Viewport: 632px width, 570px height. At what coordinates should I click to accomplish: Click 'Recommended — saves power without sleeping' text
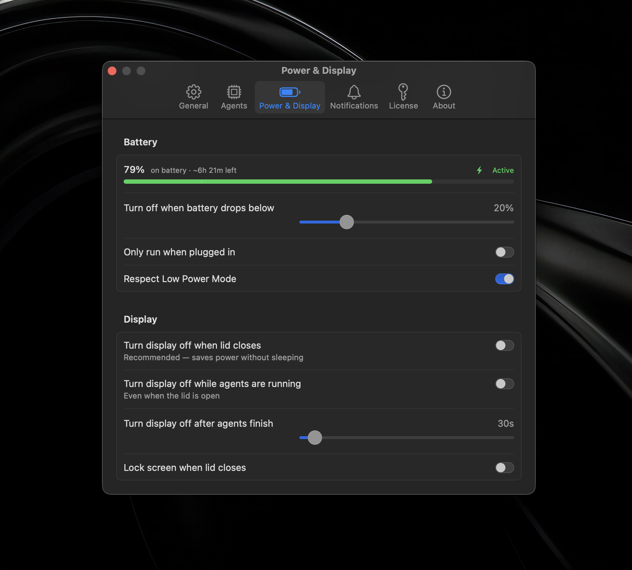[x=213, y=358]
